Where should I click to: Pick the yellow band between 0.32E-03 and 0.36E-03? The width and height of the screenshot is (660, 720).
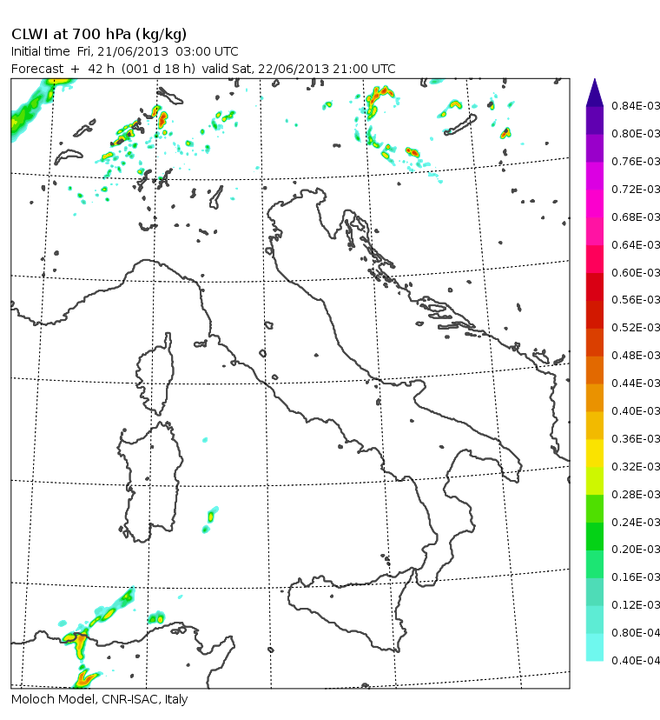click(x=595, y=453)
